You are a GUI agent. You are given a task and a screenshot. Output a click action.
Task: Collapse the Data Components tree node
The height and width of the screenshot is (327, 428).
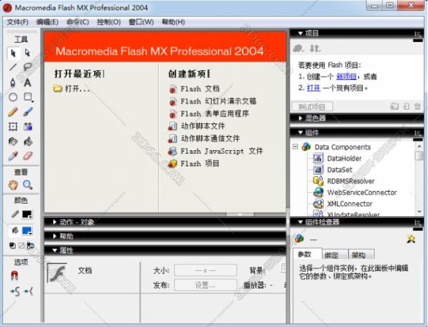[x=295, y=147]
